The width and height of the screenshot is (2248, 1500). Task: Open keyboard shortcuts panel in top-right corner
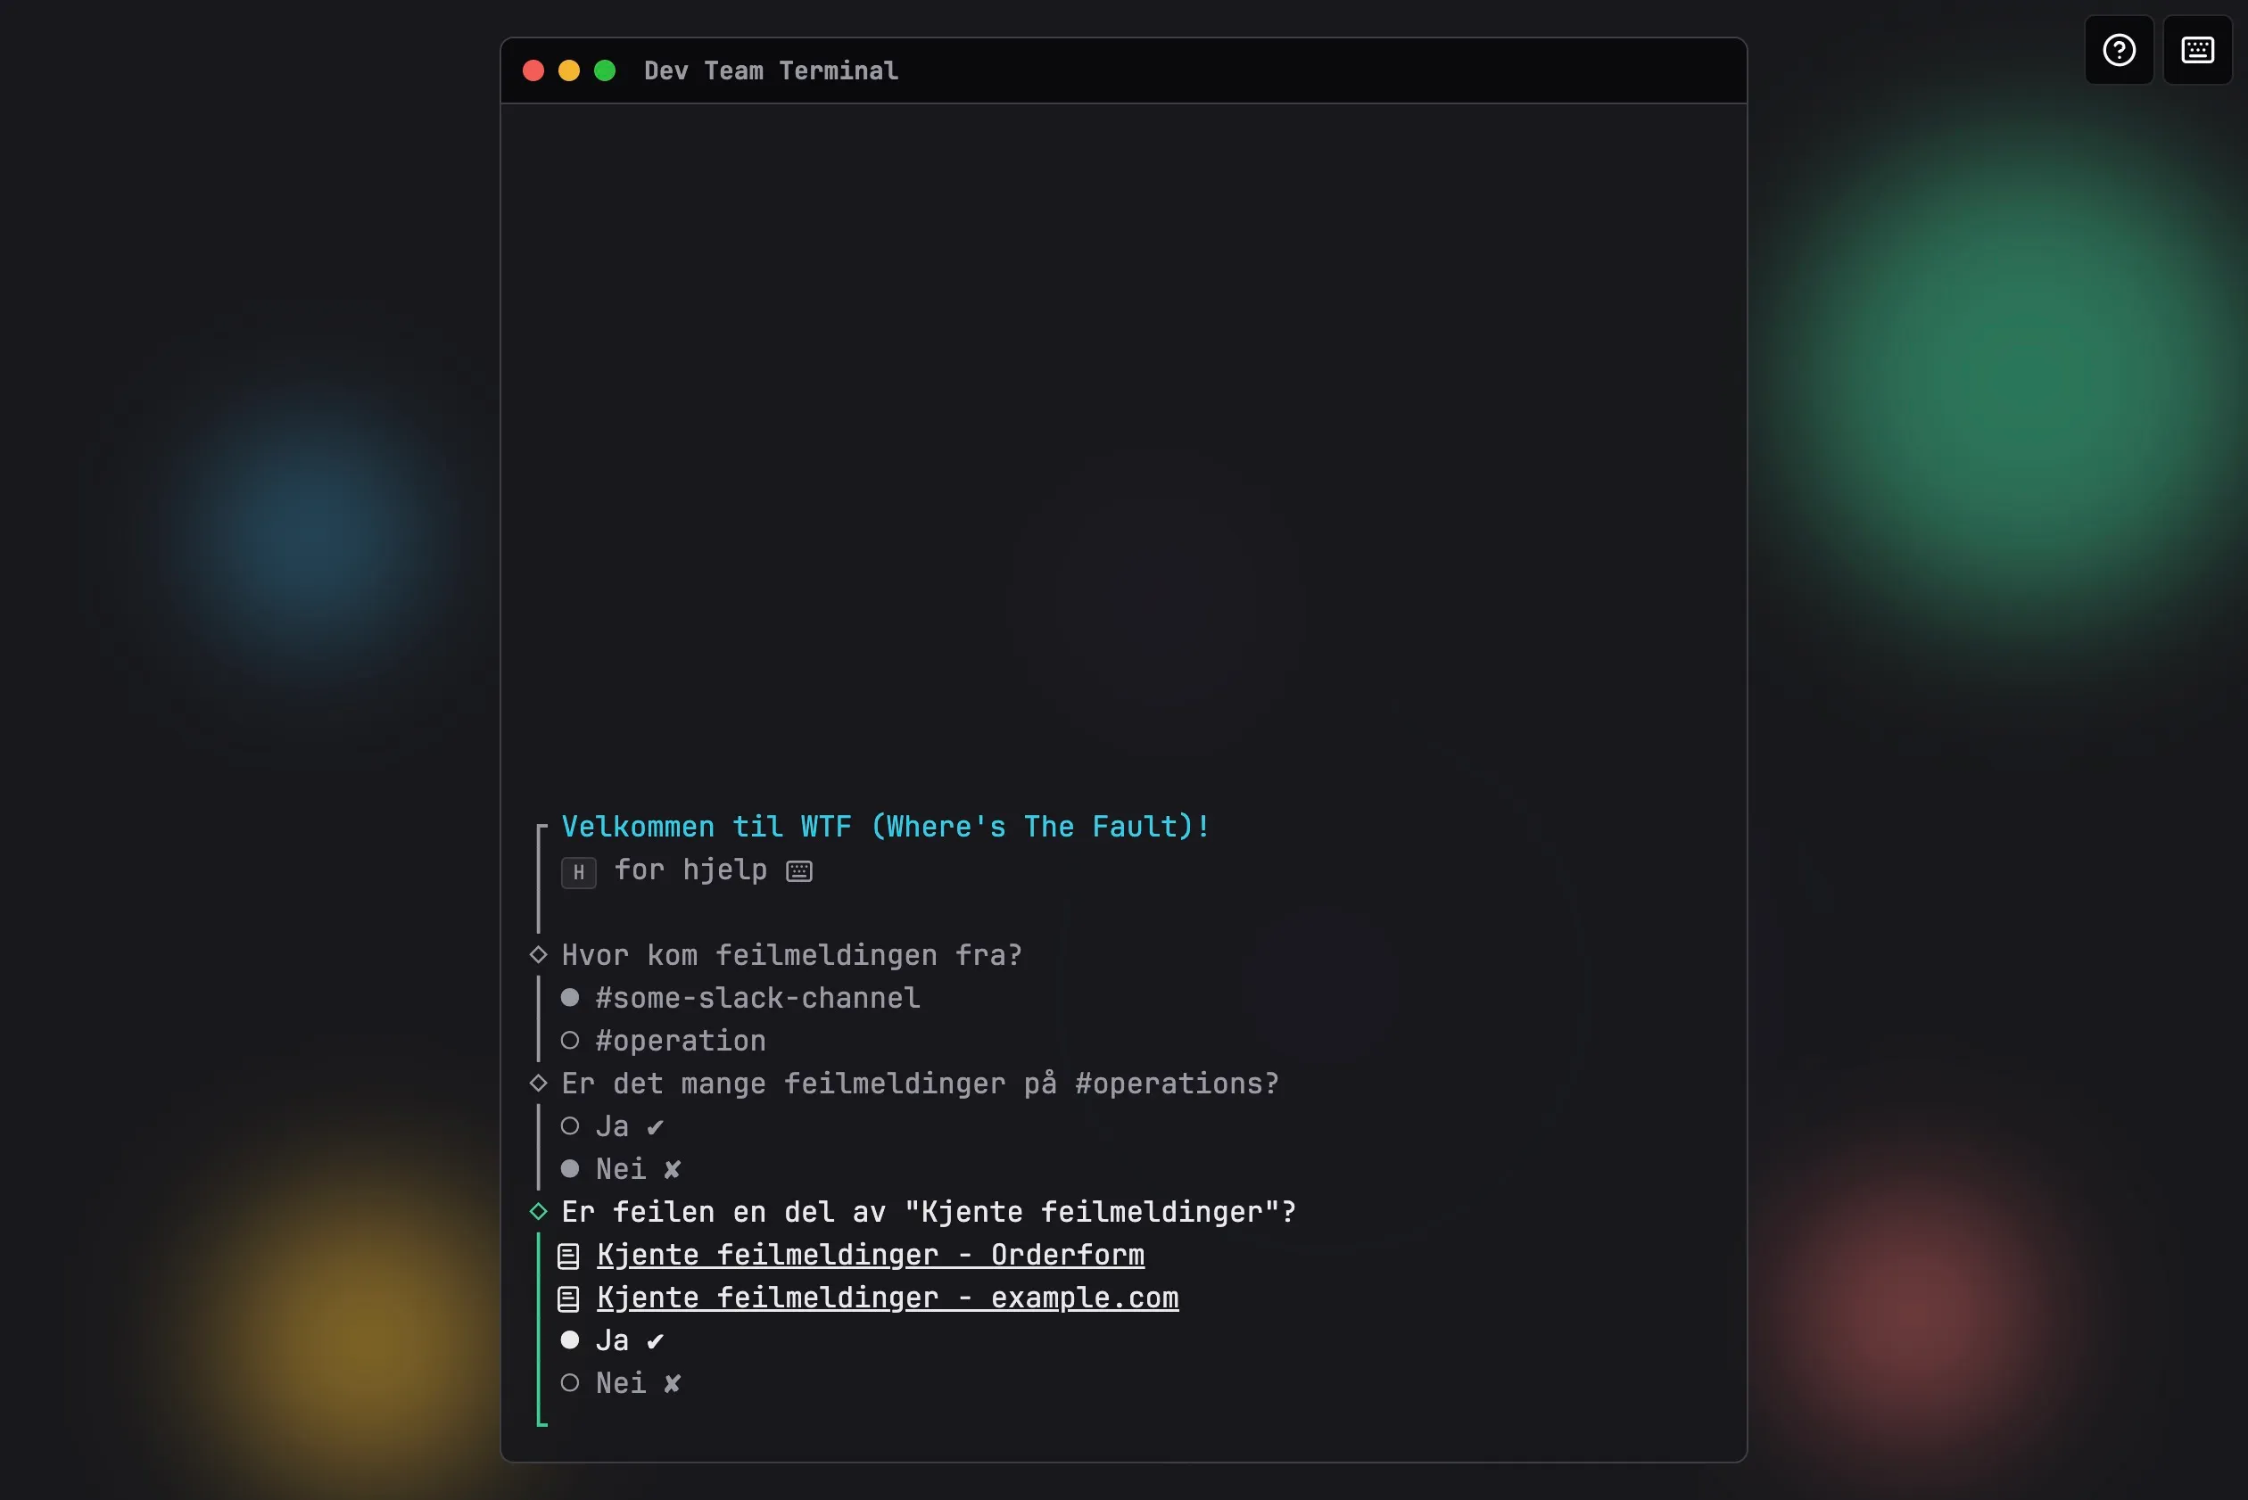click(x=2196, y=50)
